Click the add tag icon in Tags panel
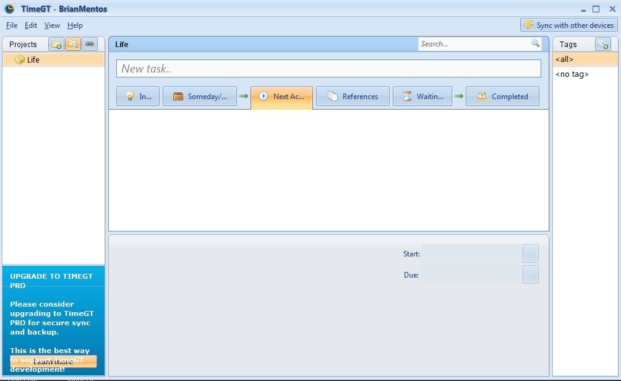The height and width of the screenshot is (381, 621). point(603,44)
